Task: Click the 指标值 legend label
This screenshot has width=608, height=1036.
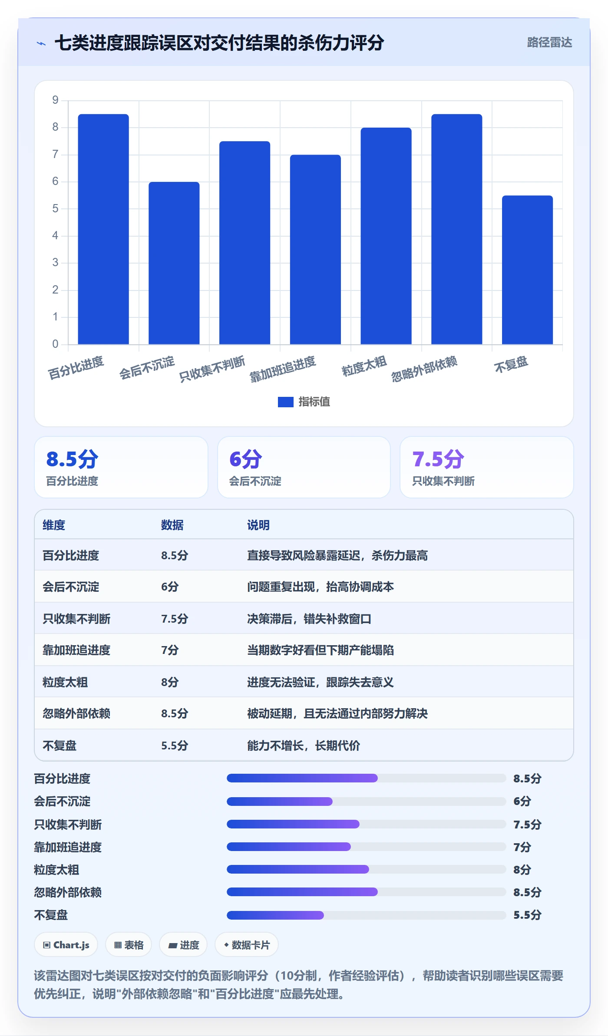Action: 314,402
